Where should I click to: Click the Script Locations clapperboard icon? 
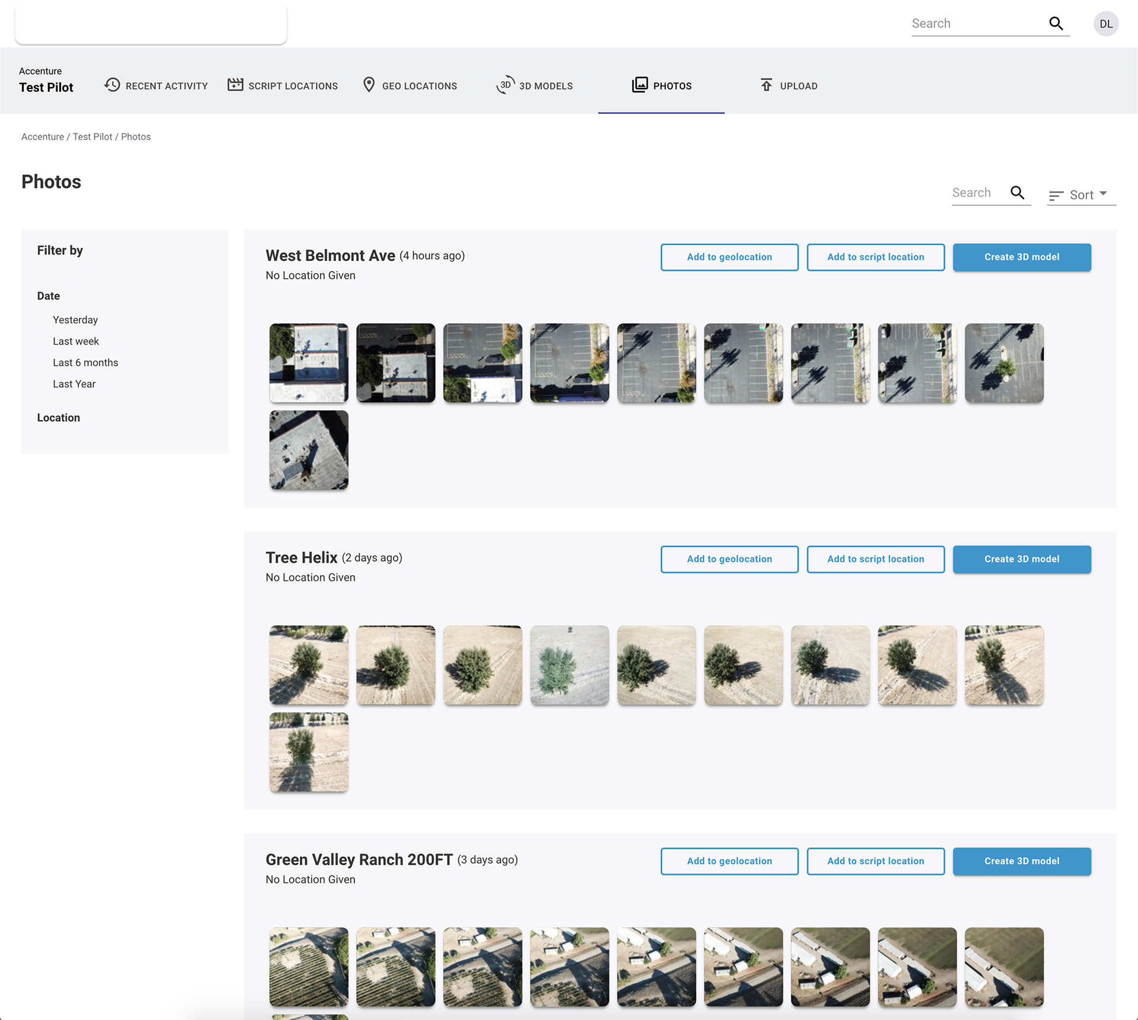point(235,85)
